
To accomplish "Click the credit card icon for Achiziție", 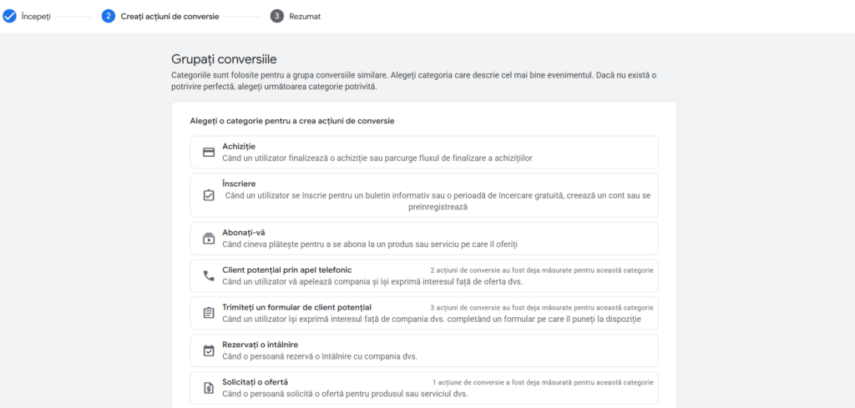I will [209, 153].
